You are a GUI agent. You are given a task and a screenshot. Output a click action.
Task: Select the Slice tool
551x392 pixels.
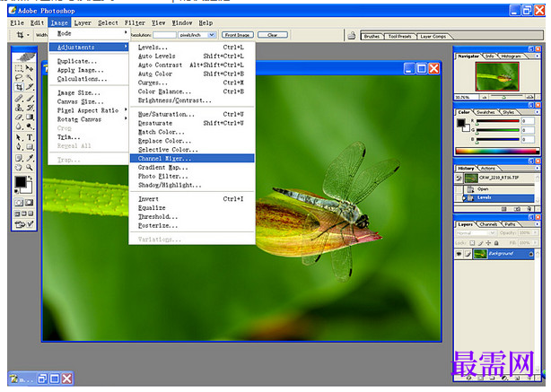pos(30,87)
